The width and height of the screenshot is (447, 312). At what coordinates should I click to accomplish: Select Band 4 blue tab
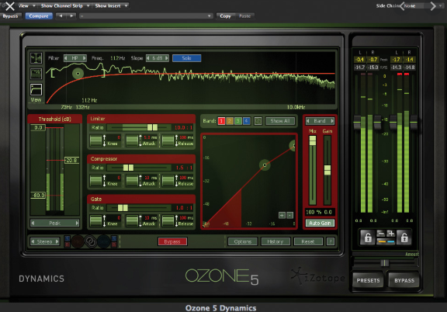coord(247,121)
